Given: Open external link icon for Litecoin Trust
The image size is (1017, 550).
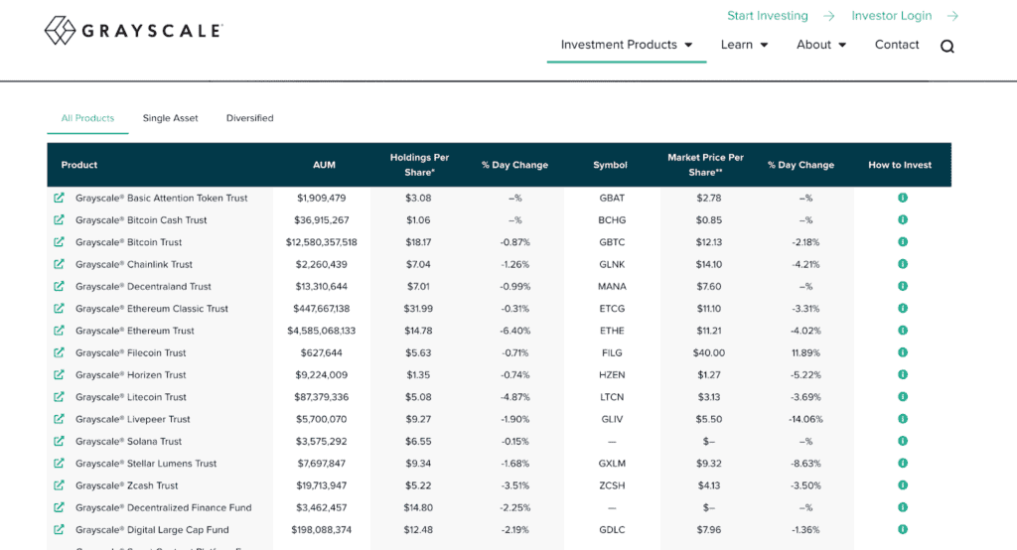Looking at the screenshot, I should coord(59,396).
